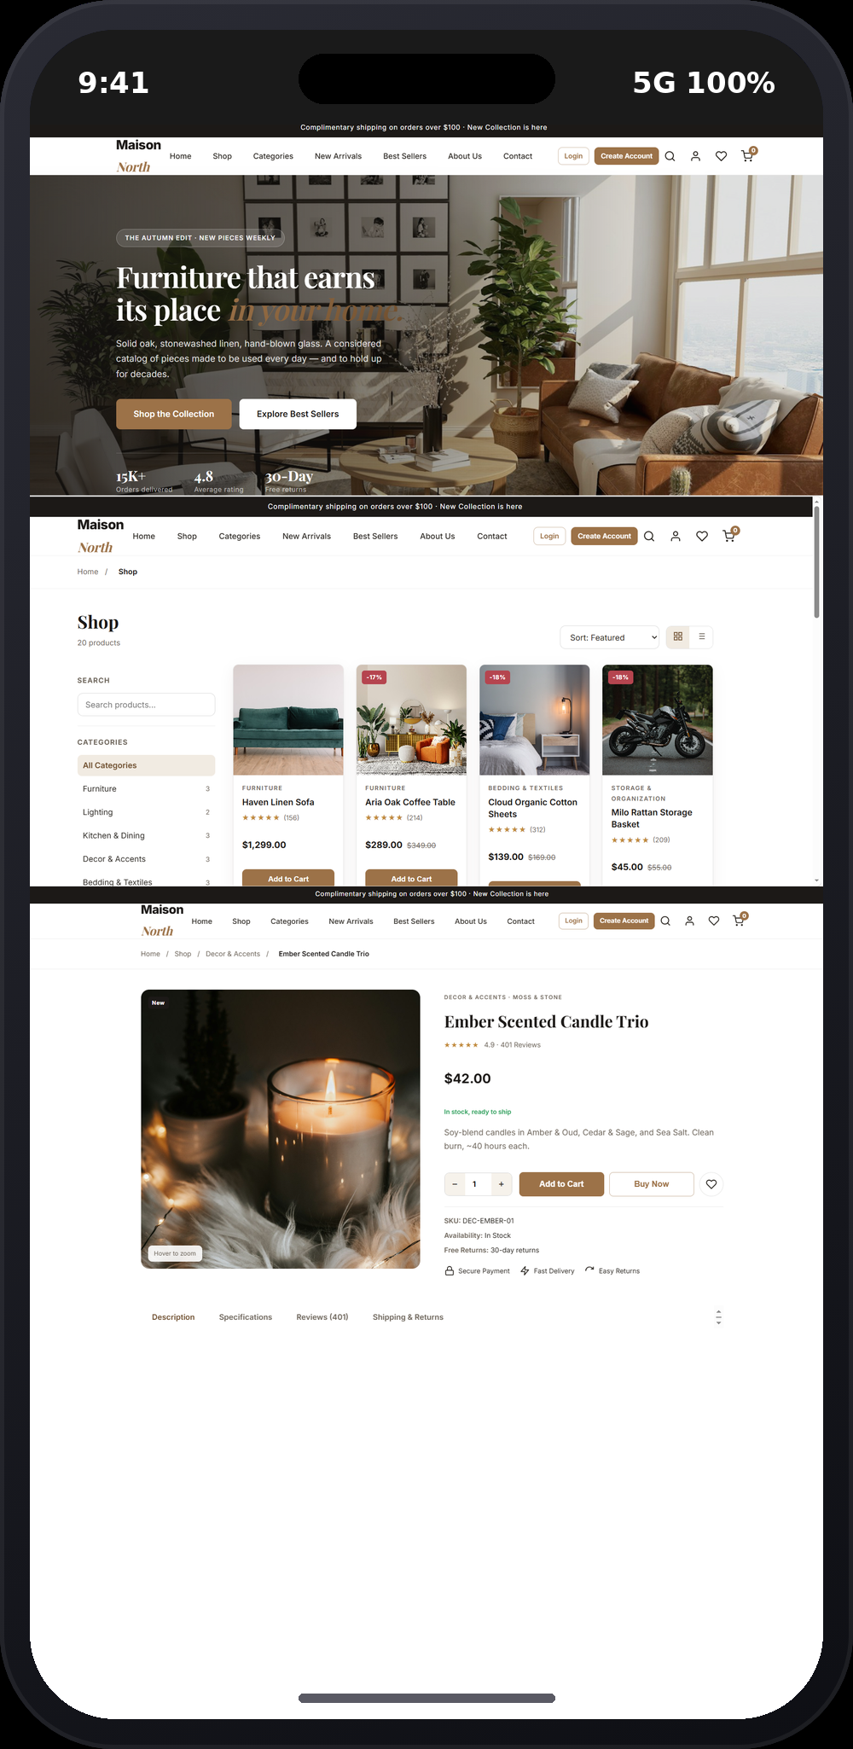
Task: Click Home breadcrumb on the Shop page
Action: (88, 572)
